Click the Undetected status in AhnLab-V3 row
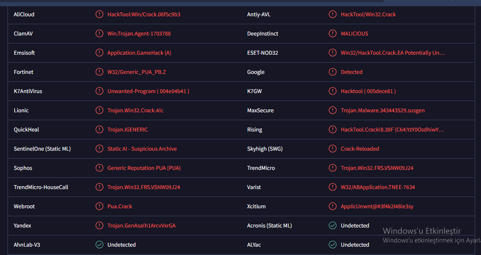The width and height of the screenshot is (481, 255). point(122,245)
